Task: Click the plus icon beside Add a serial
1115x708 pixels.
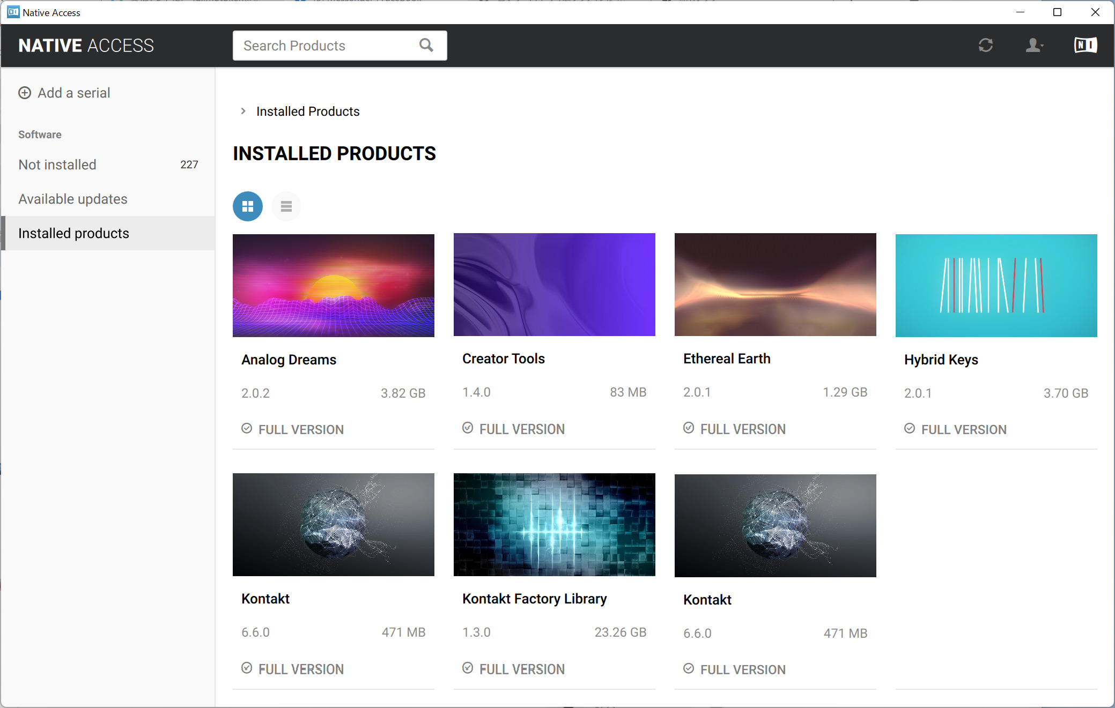Action: pyautogui.click(x=25, y=93)
